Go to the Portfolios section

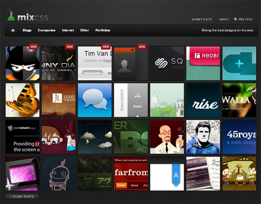point(102,30)
